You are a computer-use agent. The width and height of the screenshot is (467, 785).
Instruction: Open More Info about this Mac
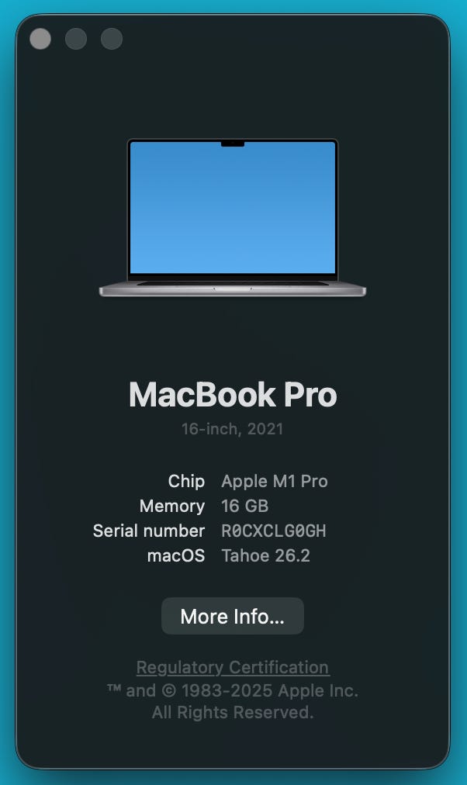click(x=233, y=616)
